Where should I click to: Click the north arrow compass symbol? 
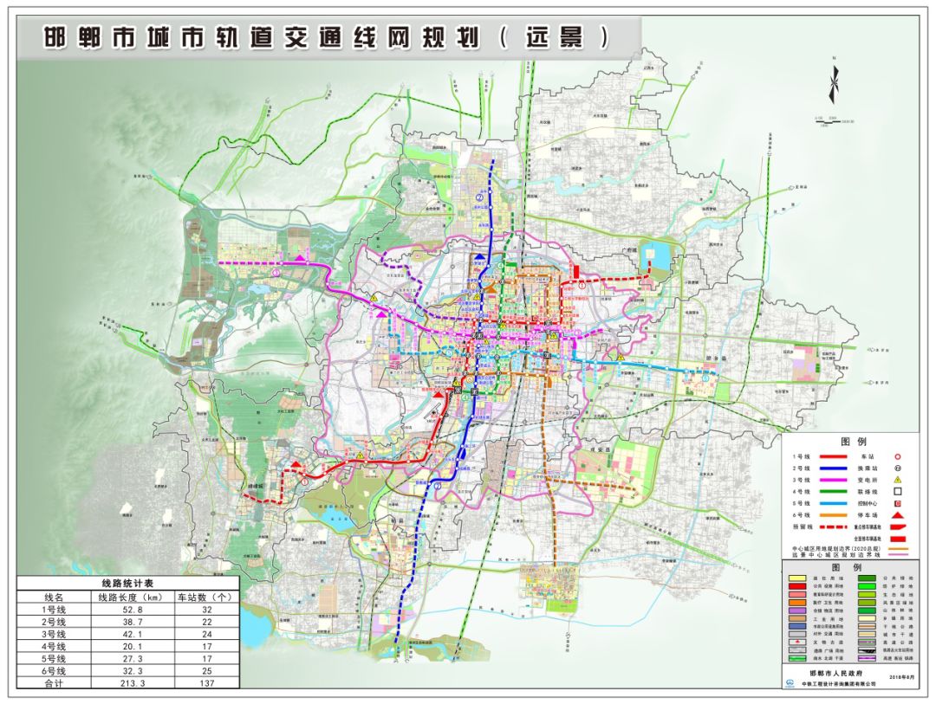(x=833, y=82)
